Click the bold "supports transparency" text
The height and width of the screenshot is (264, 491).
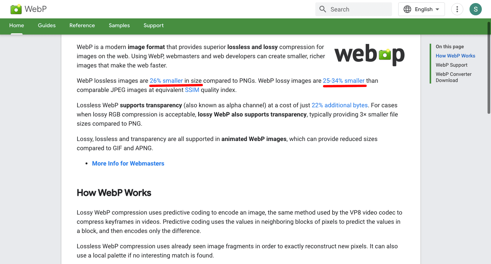[x=151, y=105]
